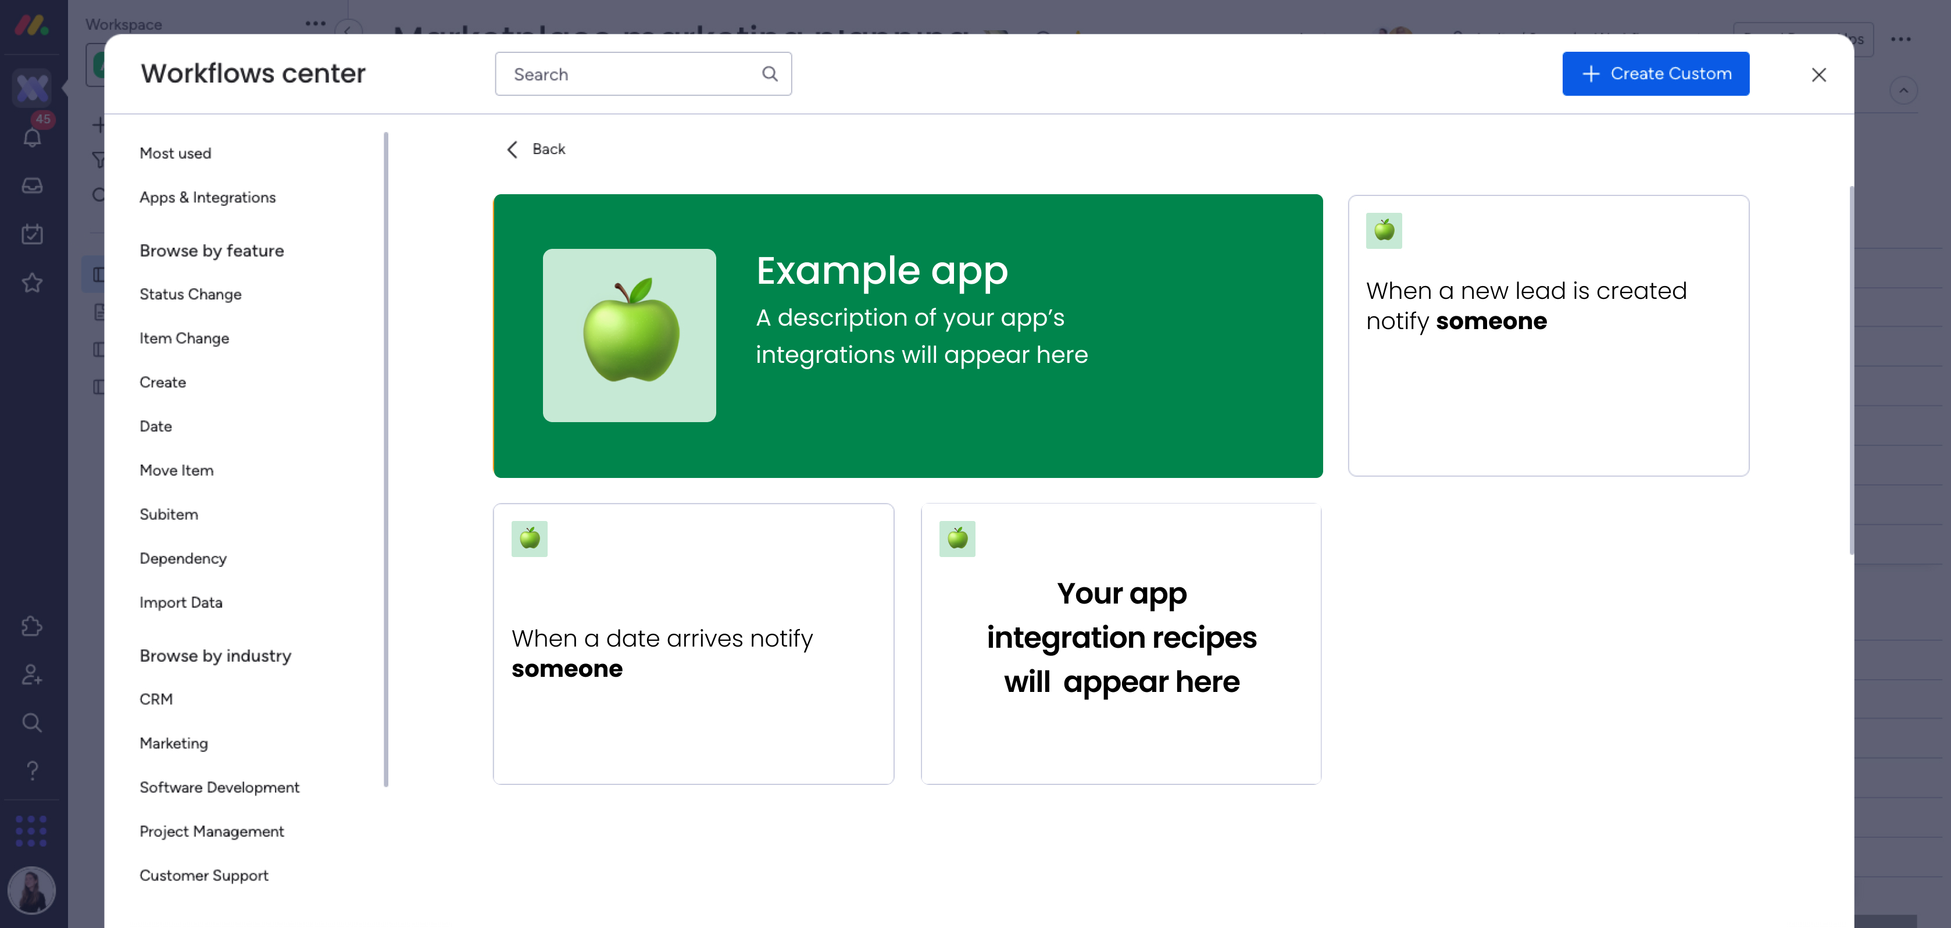Image resolution: width=1951 pixels, height=928 pixels.
Task: Click the user profile avatar
Action: click(x=32, y=890)
